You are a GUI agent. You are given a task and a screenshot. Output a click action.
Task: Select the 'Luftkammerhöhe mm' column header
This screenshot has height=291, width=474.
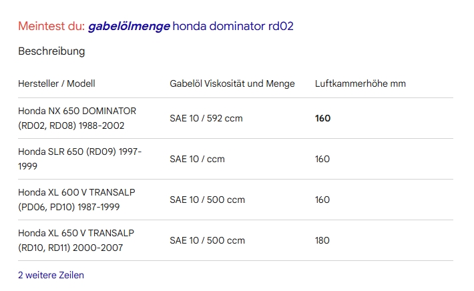[361, 83]
